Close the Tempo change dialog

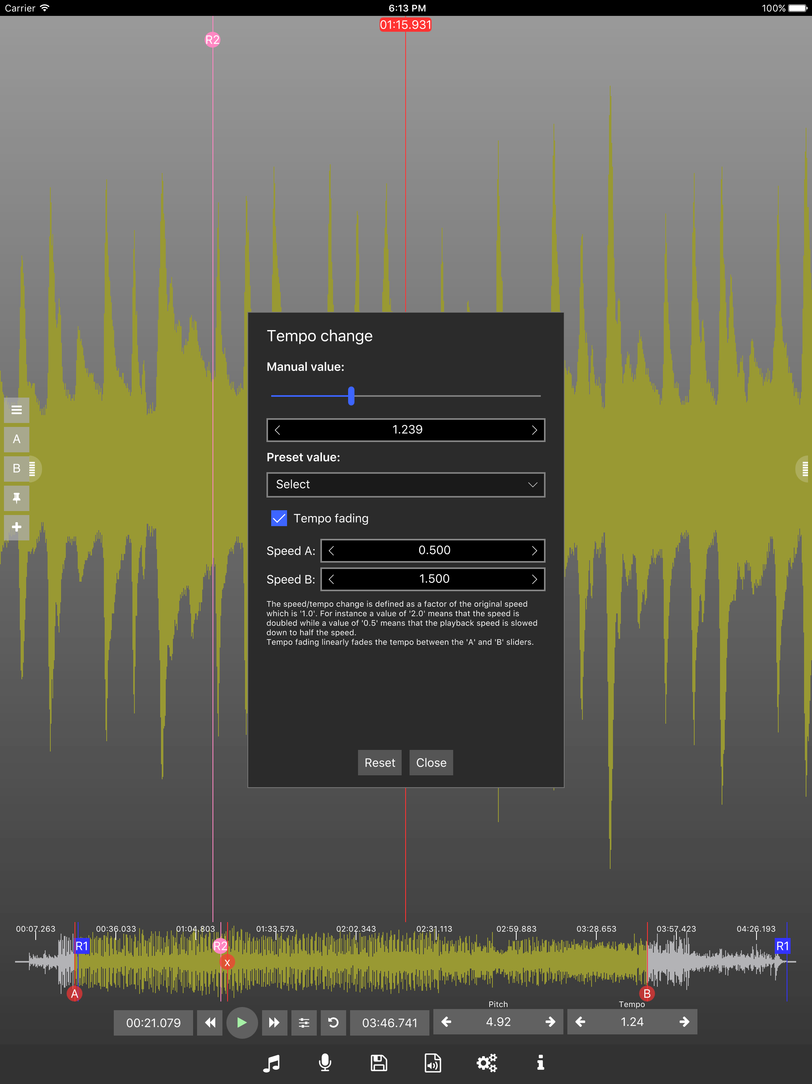coord(431,763)
